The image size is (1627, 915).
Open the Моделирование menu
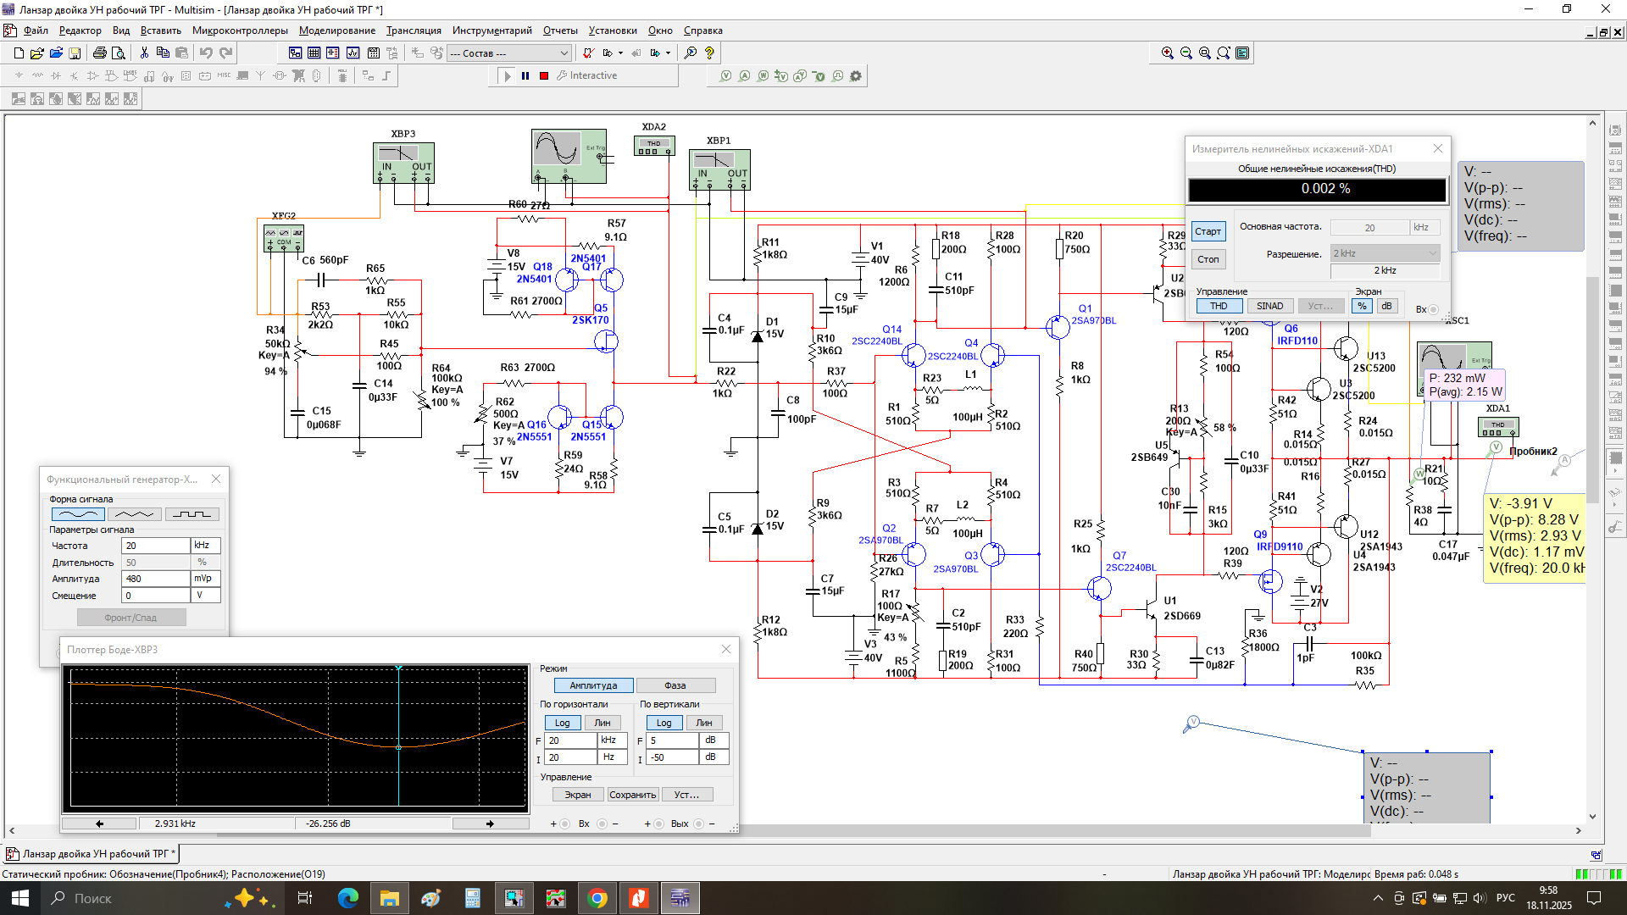tap(336, 30)
